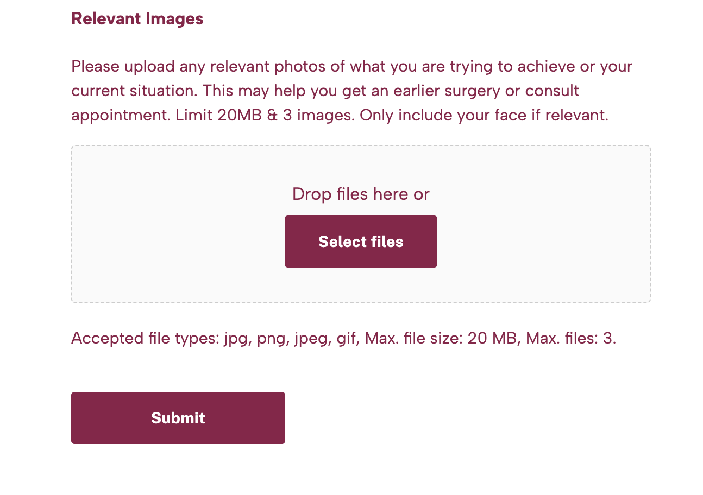Click the empty area right of Select files
Screen dimensions: 703x495
[543, 241]
